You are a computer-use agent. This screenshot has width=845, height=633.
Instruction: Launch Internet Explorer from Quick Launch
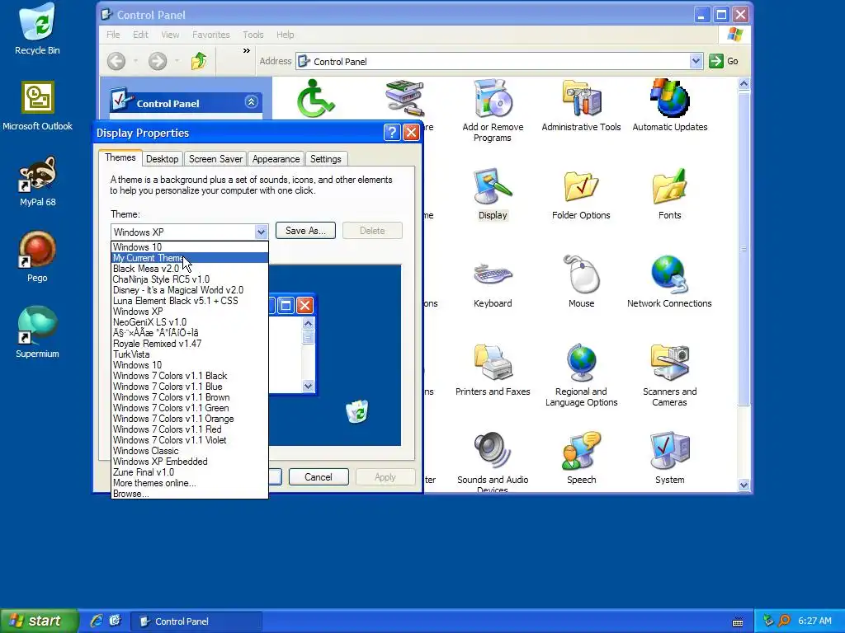(x=97, y=621)
